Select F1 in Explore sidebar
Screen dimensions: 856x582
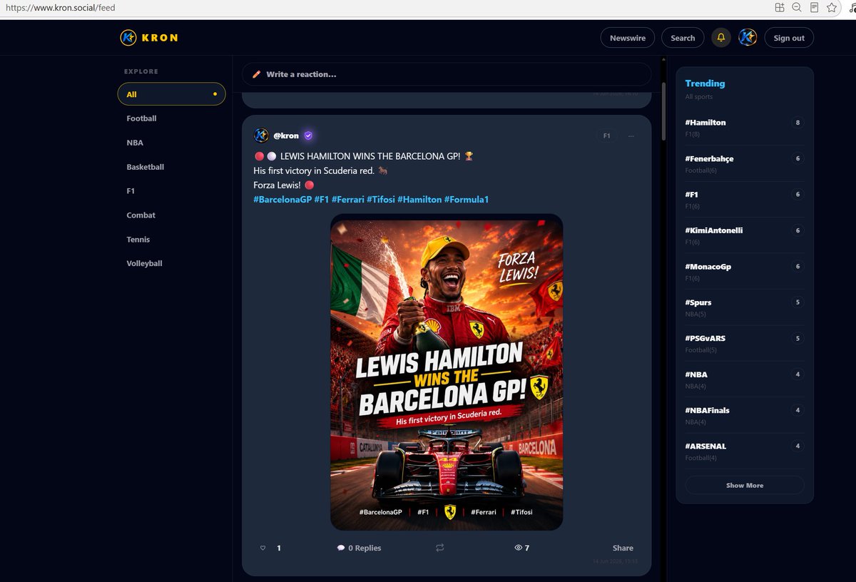(131, 191)
